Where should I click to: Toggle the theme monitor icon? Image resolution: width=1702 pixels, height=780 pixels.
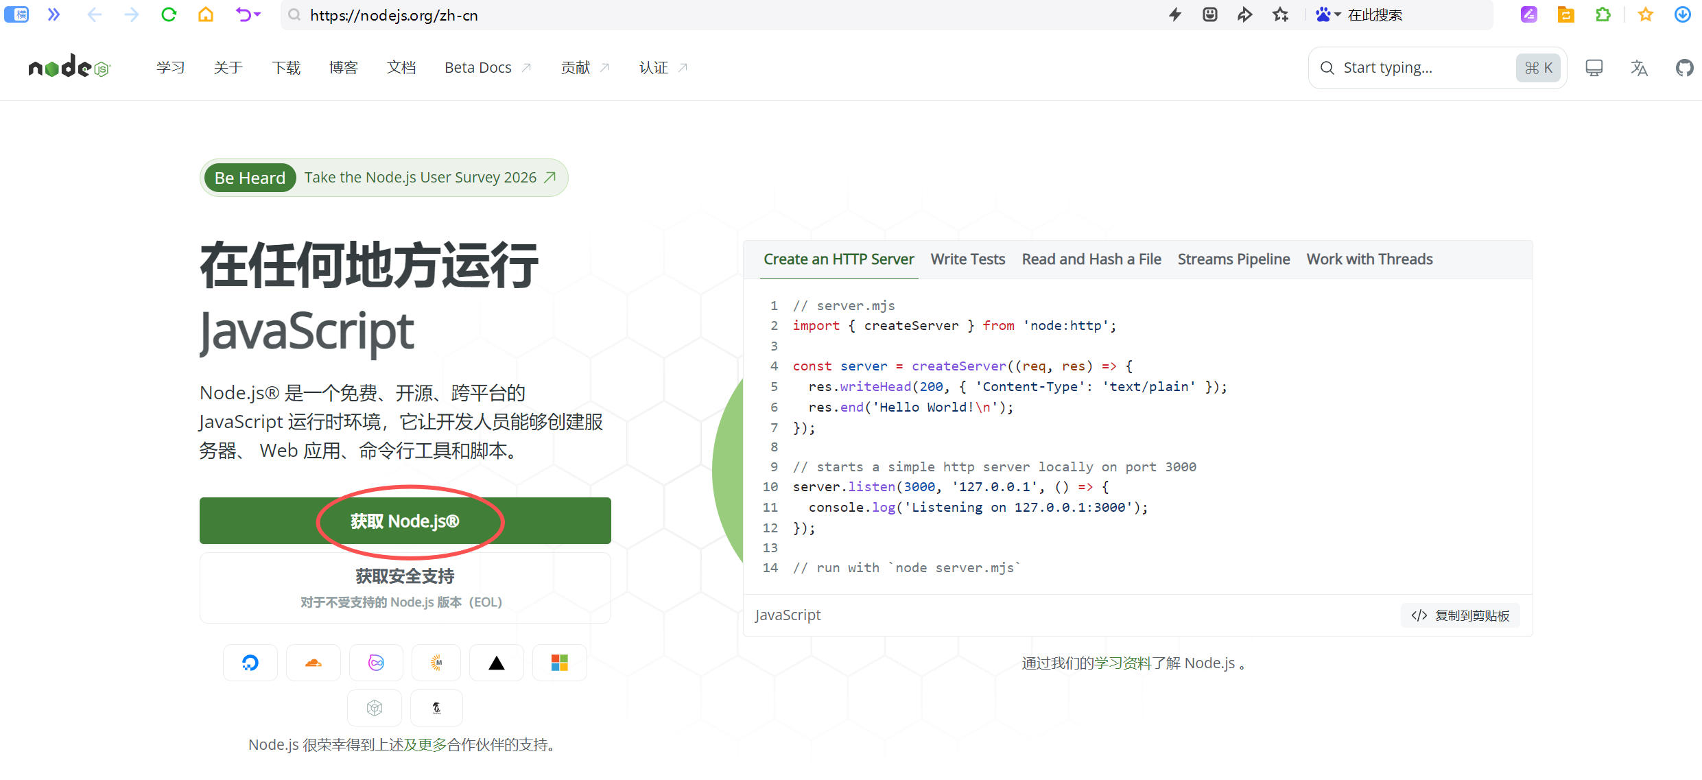(x=1594, y=68)
